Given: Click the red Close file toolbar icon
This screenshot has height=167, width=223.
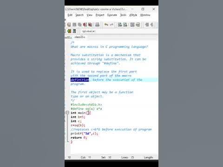Looking at the screenshot, I should click(85, 25).
